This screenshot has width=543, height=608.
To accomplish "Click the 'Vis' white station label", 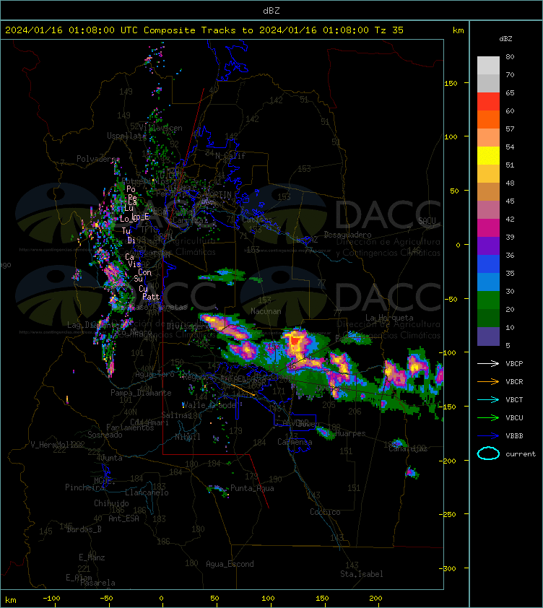I will click(134, 264).
